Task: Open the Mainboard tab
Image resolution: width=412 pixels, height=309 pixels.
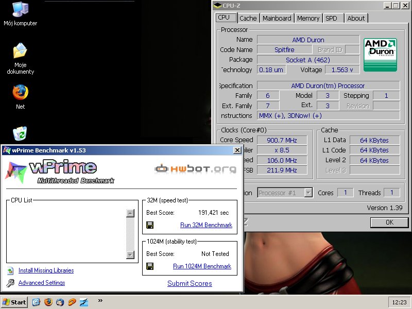Action: pyautogui.click(x=277, y=18)
